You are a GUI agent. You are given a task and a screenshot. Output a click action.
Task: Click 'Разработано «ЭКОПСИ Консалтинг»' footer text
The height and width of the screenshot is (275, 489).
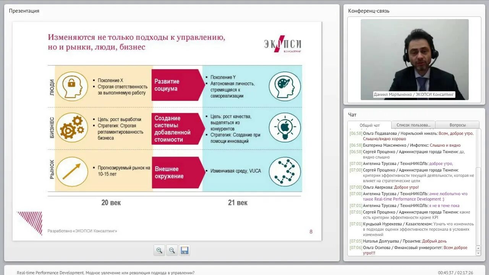point(82,231)
